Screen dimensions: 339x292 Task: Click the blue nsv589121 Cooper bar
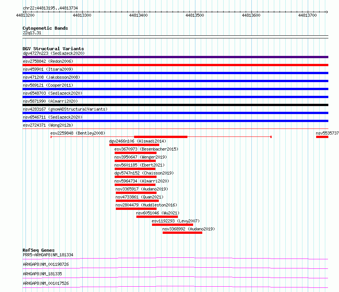pyautogui.click(x=175, y=89)
